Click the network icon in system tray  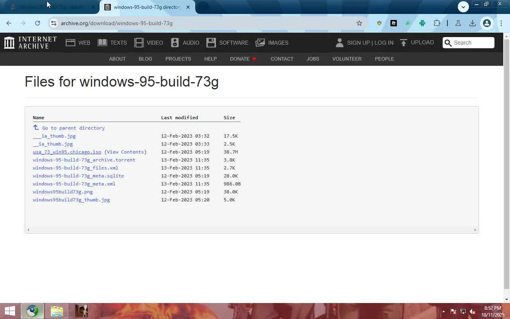(x=463, y=311)
